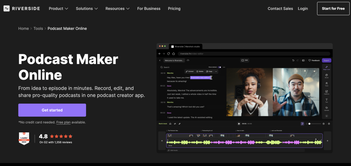Click the Start for Free button
This screenshot has height=166, width=351.
(x=333, y=9)
